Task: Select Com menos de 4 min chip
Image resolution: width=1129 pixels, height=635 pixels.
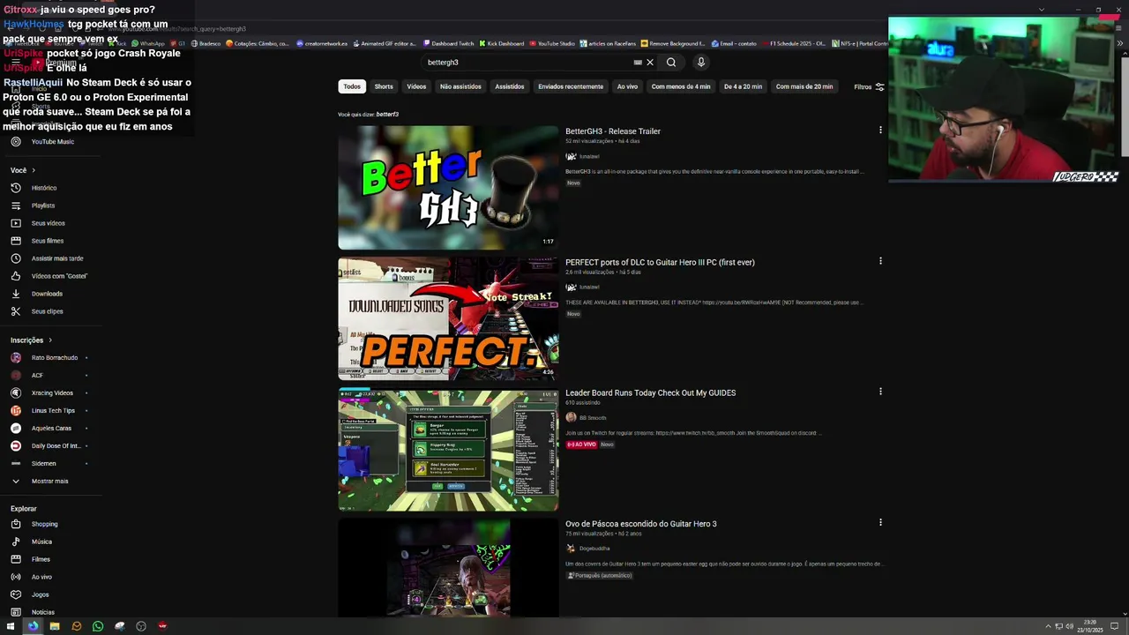Action: point(681,86)
